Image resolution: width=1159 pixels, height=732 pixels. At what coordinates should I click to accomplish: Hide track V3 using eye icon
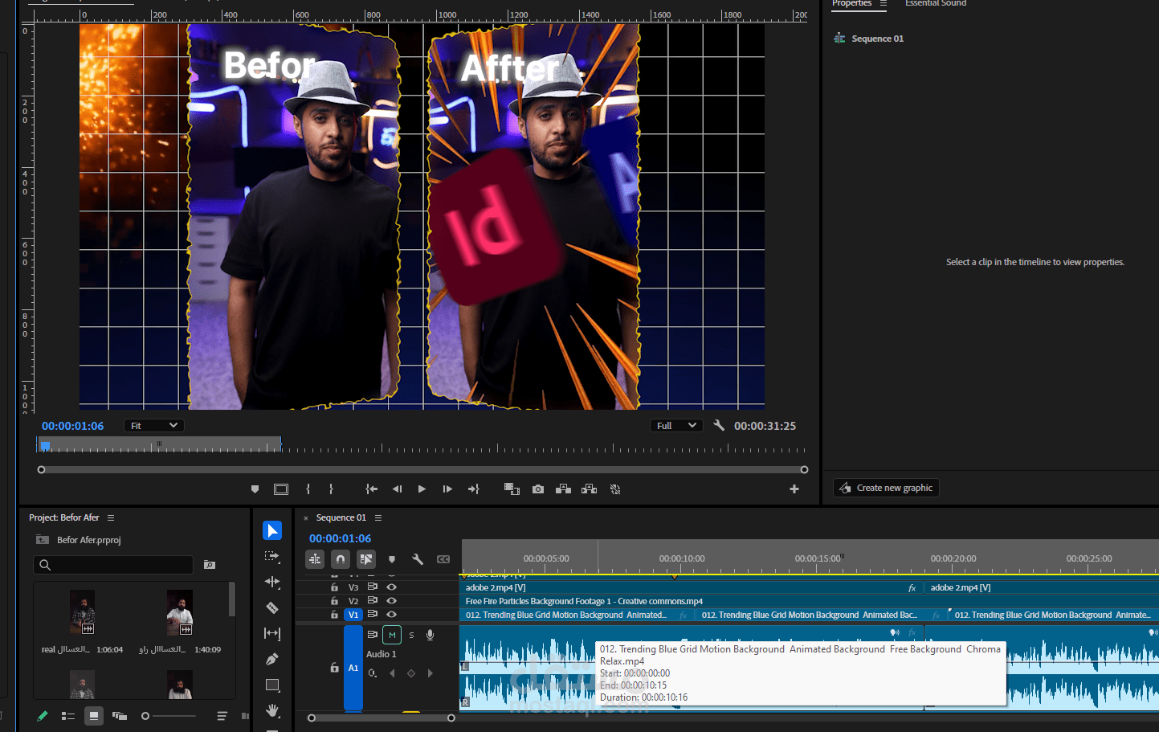tap(392, 587)
